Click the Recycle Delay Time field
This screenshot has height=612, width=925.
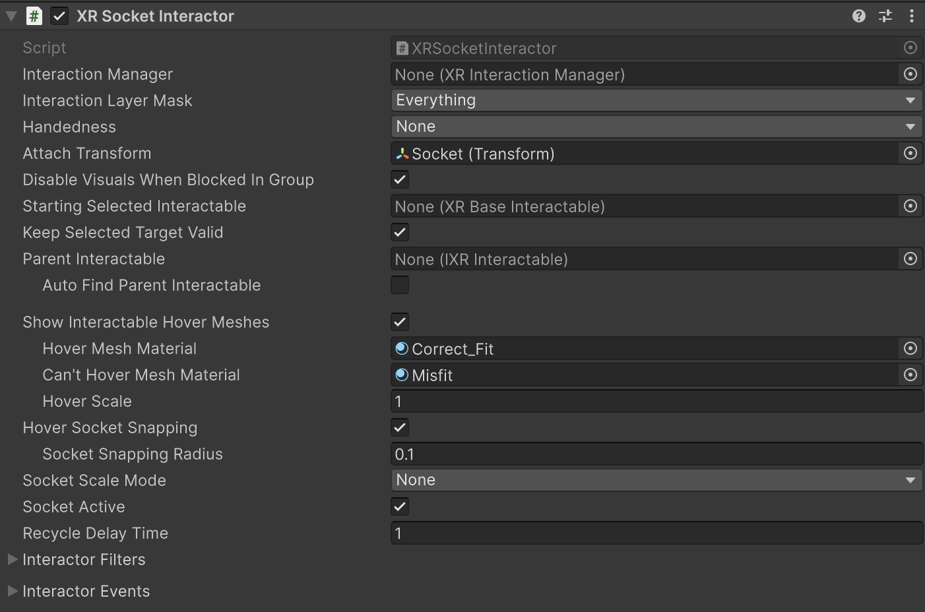point(656,533)
